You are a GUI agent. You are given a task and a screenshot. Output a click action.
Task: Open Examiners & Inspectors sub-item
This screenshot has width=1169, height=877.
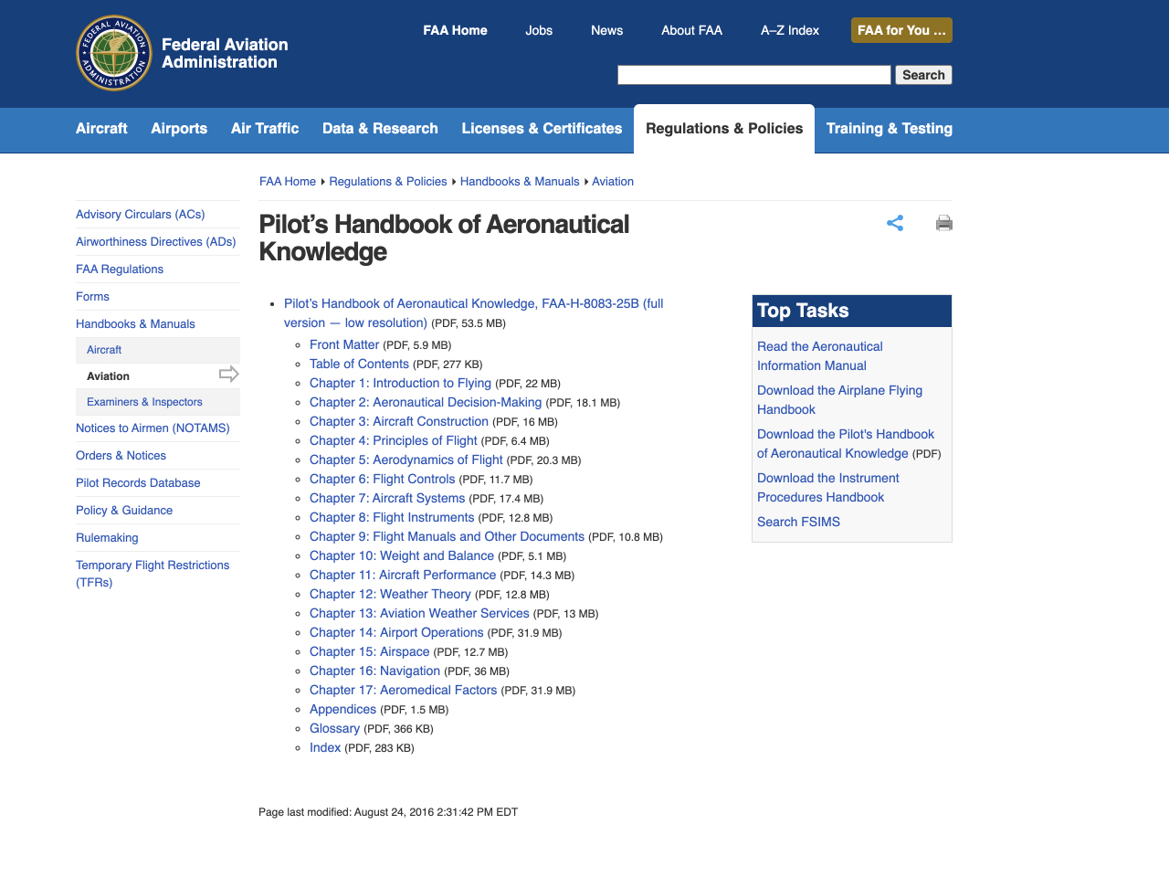click(x=144, y=402)
